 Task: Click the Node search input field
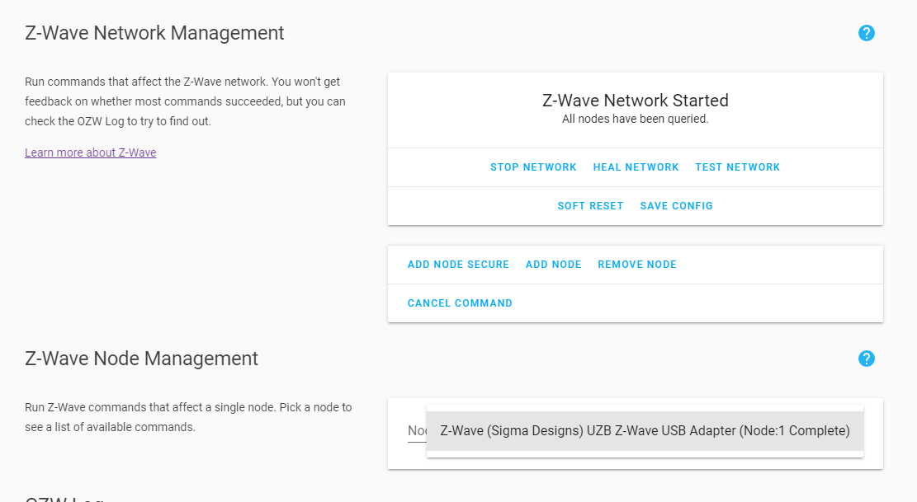pos(417,430)
